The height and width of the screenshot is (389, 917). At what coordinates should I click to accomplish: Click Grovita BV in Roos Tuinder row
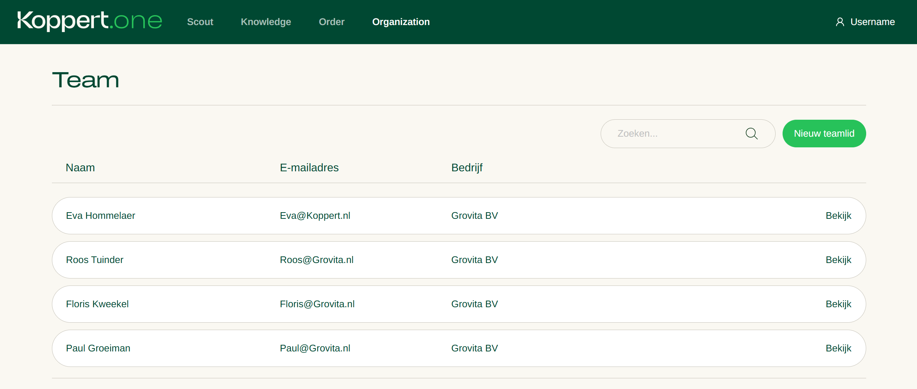tap(474, 260)
